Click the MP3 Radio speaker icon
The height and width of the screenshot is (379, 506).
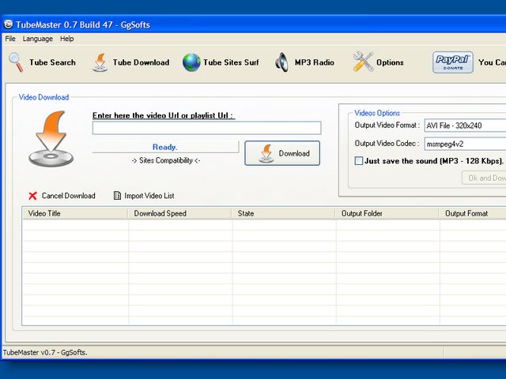point(281,62)
